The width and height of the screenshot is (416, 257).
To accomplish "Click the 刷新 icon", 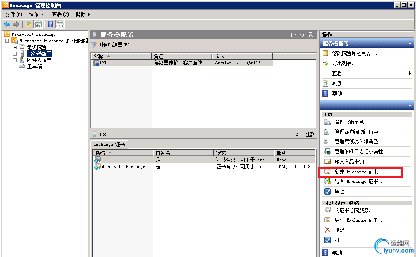I will (x=325, y=83).
